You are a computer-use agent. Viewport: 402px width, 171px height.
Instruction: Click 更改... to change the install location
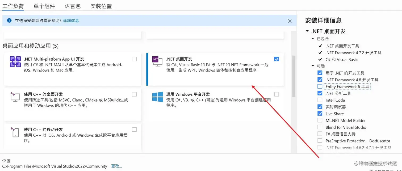tap(116, 166)
